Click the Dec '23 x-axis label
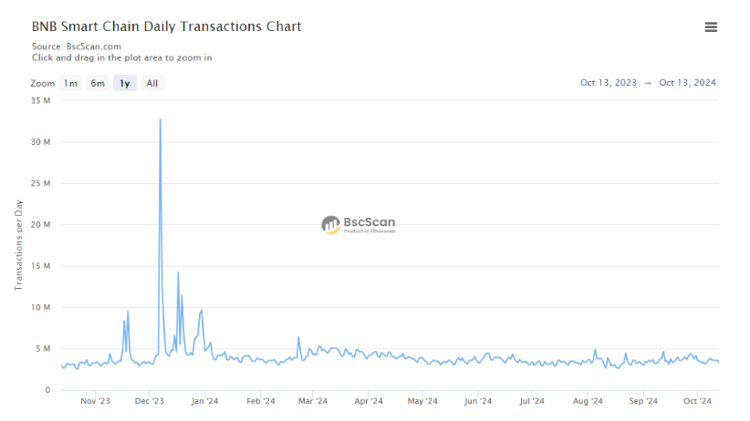This screenshot has height=421, width=750. pos(149,401)
